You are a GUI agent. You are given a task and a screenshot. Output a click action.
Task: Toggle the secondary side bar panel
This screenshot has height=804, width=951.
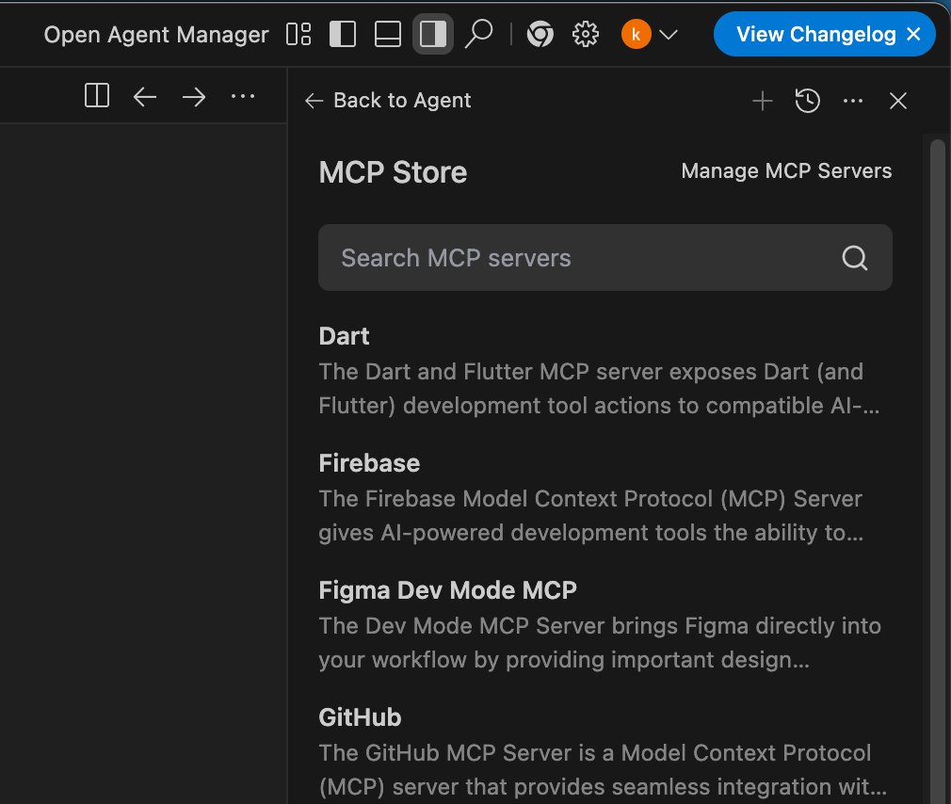(x=433, y=35)
